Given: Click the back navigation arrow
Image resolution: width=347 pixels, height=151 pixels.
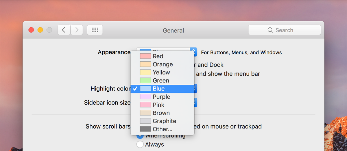Looking at the screenshot, I should pyautogui.click(x=64, y=30).
